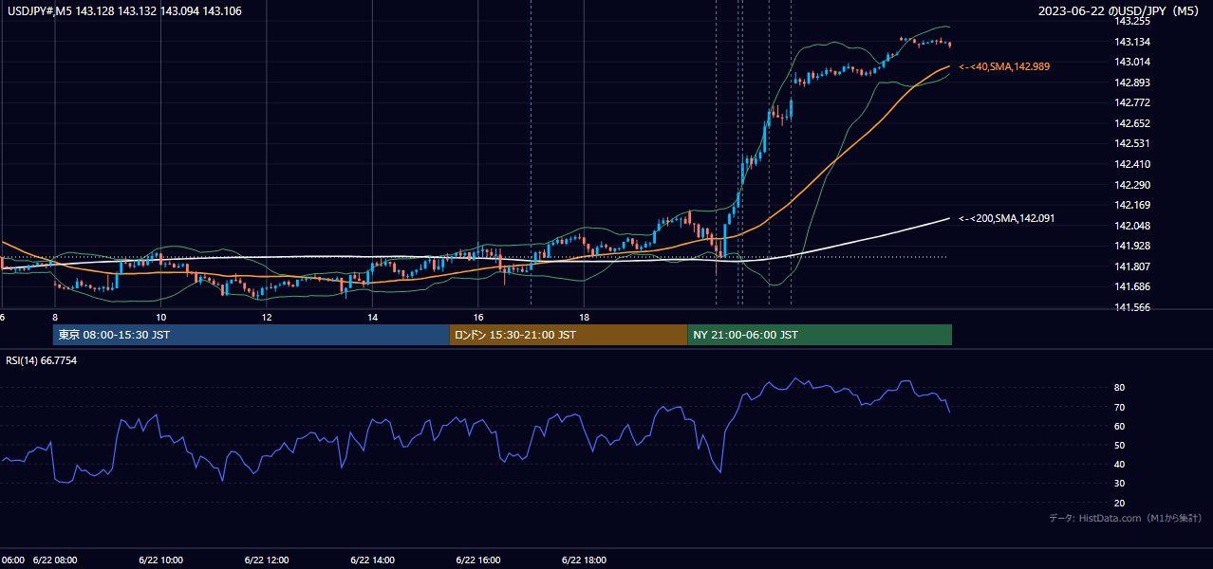The width and height of the screenshot is (1213, 569).
Task: Click hour tick 16 under price chart
Action: coord(478,318)
